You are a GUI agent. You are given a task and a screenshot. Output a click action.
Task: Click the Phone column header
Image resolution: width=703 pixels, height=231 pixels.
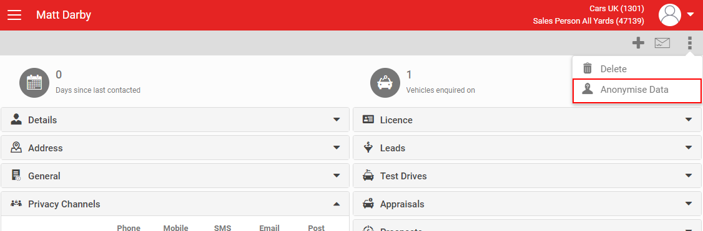pos(129,228)
